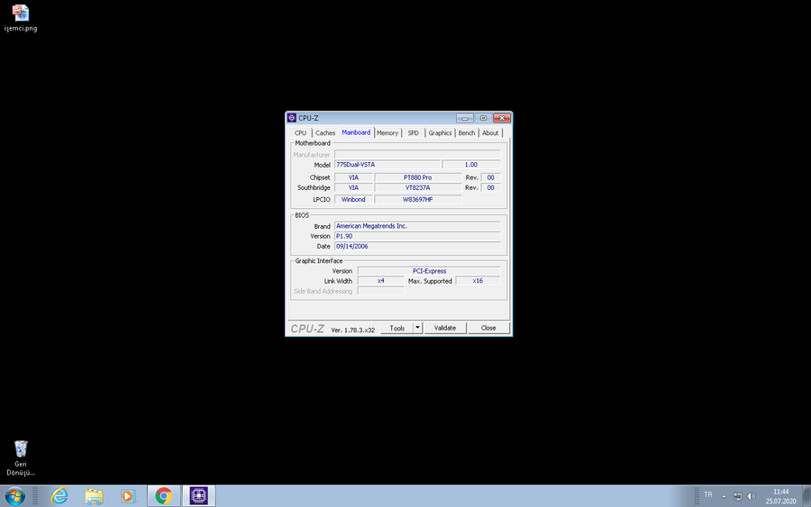Click the TR language indicator
Viewport: 811px width, 507px height.
(x=708, y=494)
